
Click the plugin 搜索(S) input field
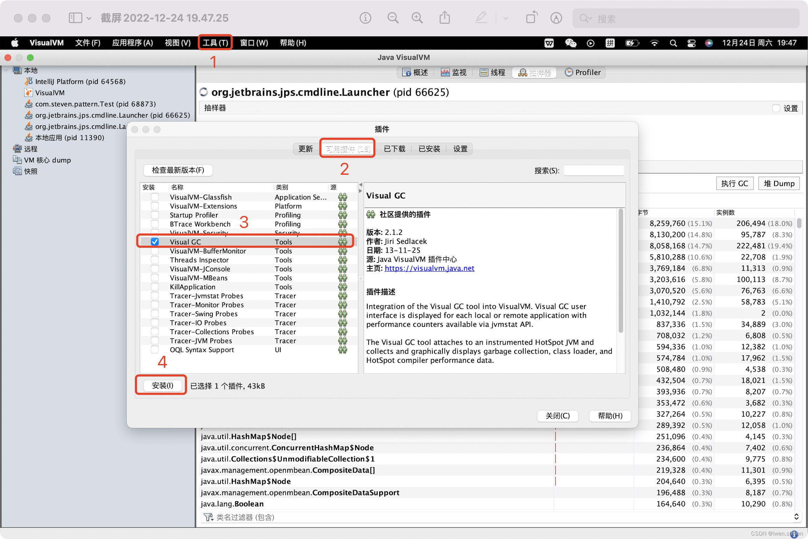click(593, 171)
